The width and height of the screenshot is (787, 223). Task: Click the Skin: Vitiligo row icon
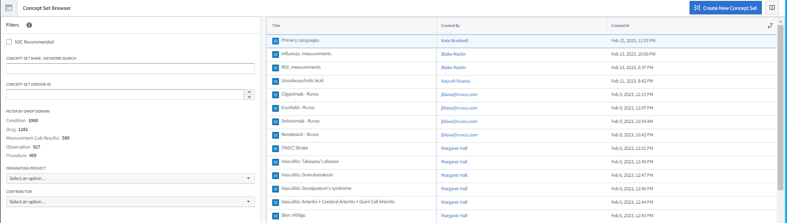275,216
